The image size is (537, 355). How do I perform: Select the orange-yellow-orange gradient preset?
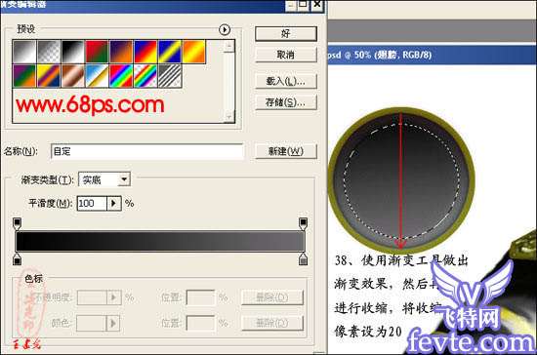click(x=194, y=52)
